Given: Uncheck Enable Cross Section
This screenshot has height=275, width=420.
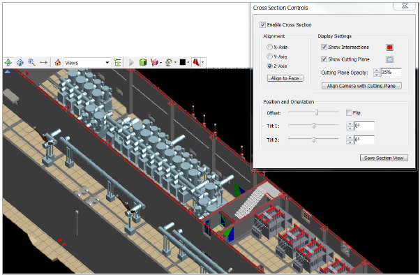Looking at the screenshot, I should tap(262, 24).
